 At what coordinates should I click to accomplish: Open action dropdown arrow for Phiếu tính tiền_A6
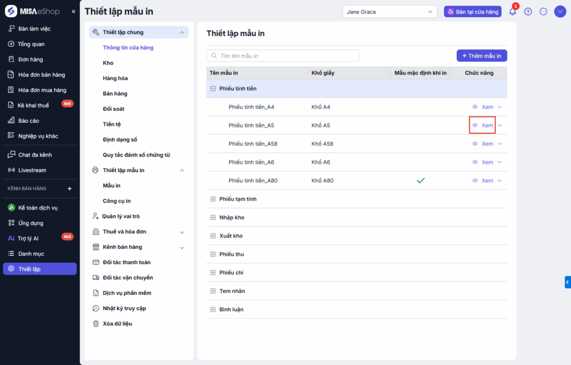pyautogui.click(x=500, y=162)
